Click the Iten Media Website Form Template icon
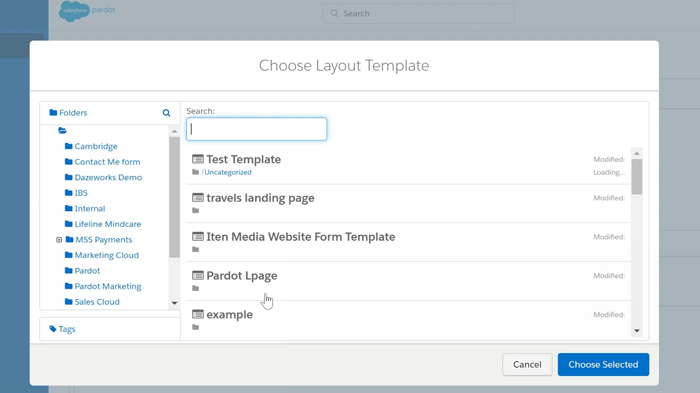Viewport: 700px width, 393px height. [198, 237]
